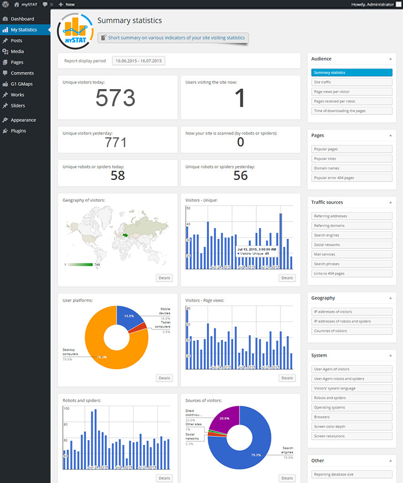Click the WordPress logo icon in admin bar
This screenshot has height=483, width=403.
click(x=5, y=4)
